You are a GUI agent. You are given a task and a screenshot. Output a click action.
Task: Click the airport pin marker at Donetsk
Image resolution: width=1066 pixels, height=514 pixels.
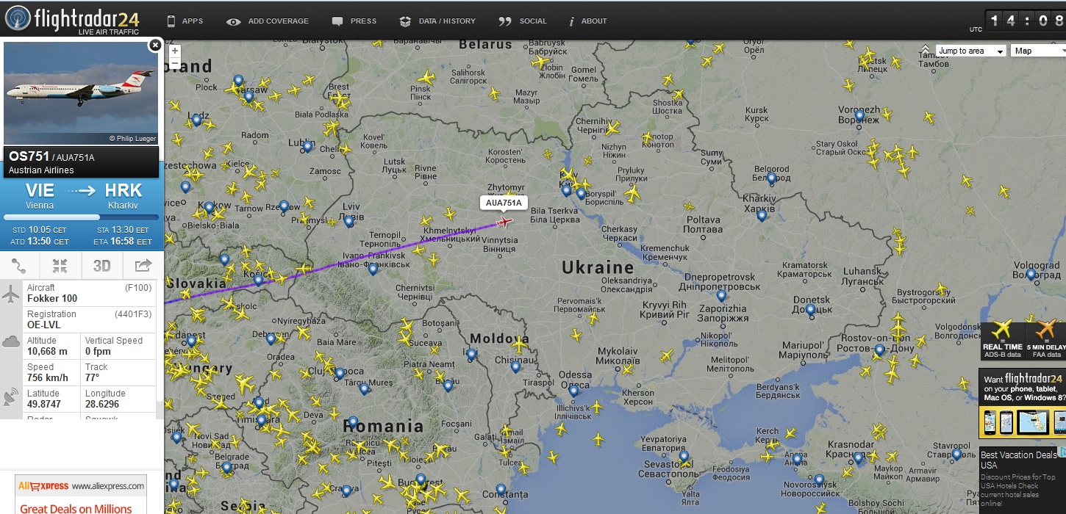(x=809, y=310)
